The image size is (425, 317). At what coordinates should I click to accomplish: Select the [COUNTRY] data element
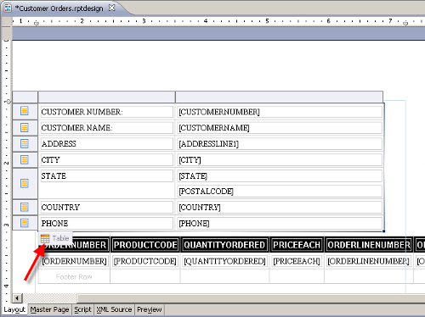(280, 208)
